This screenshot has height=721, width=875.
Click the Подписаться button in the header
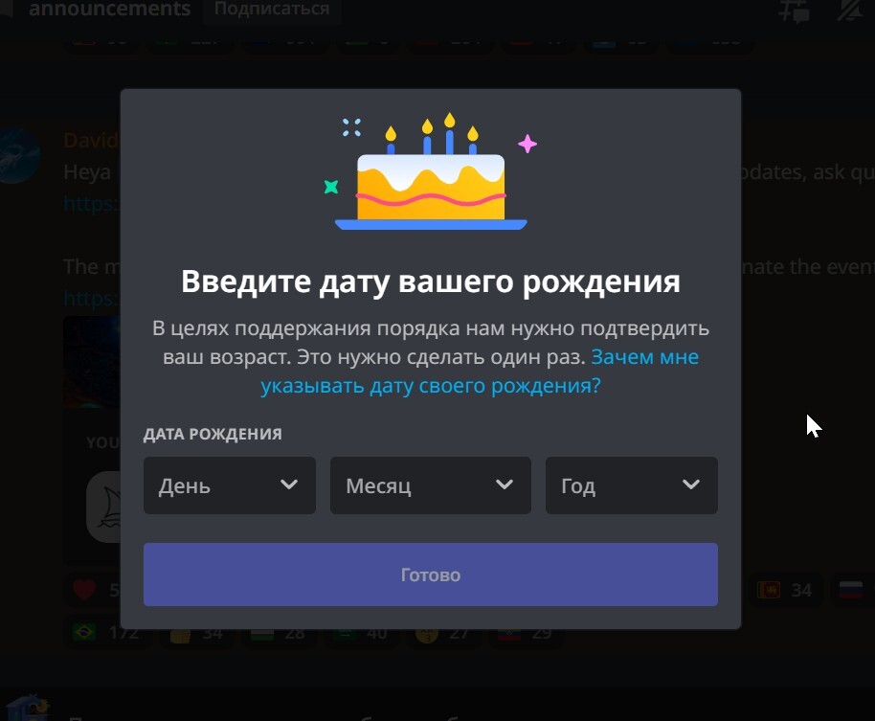(x=272, y=9)
